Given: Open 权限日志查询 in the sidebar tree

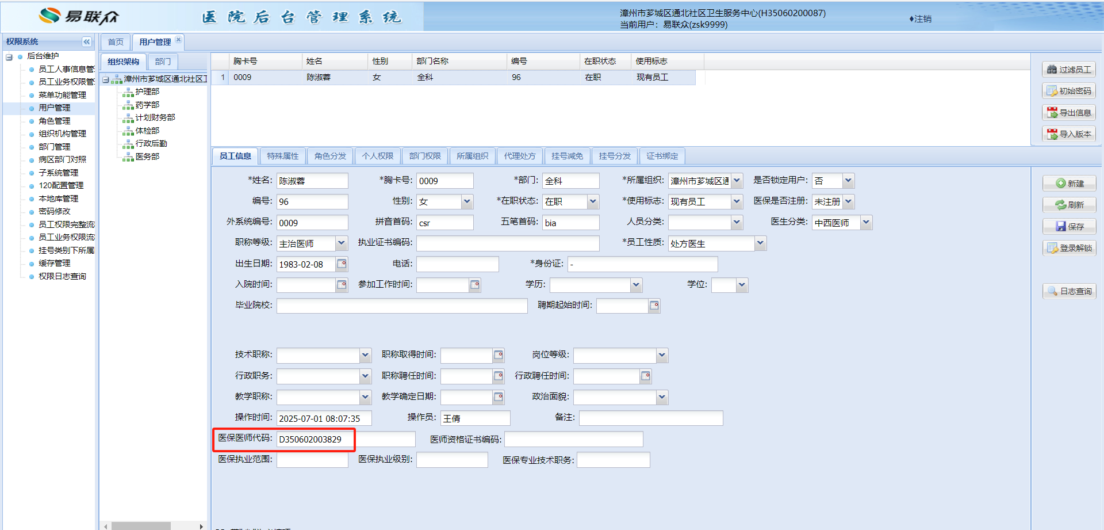Looking at the screenshot, I should coord(63,276).
